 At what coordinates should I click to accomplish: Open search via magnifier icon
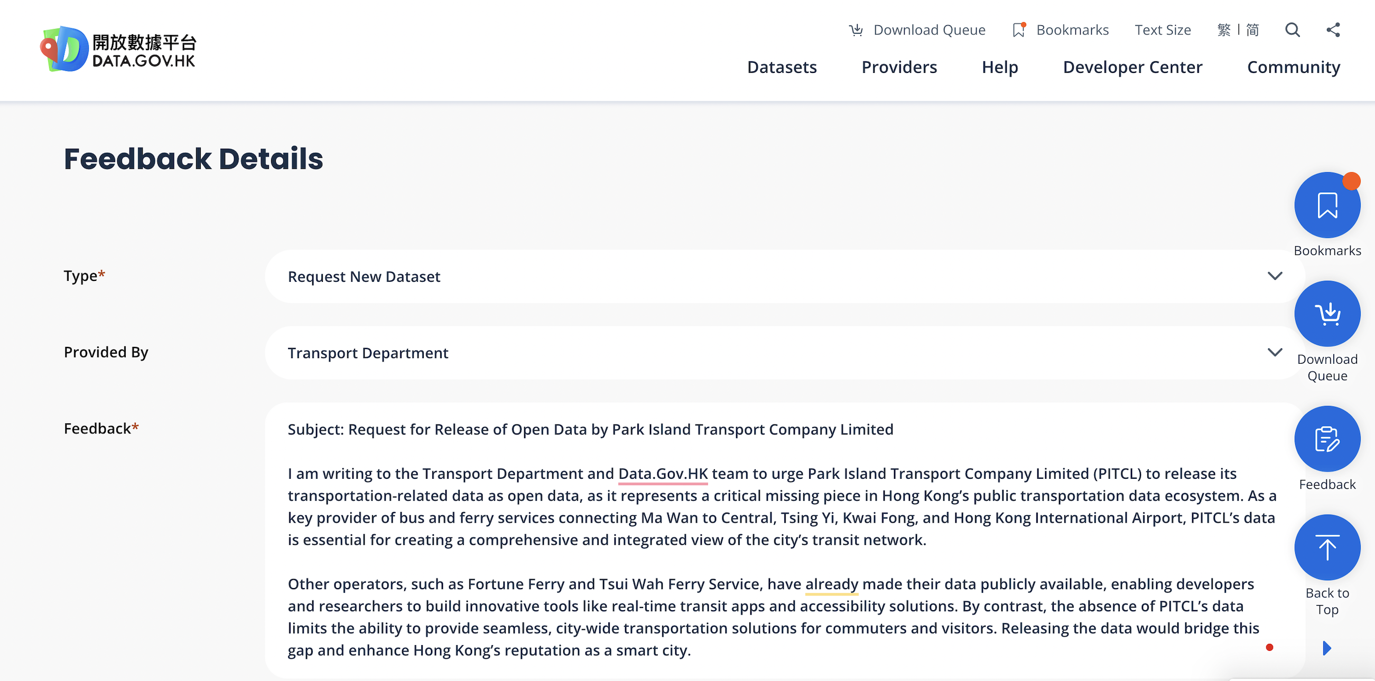click(x=1292, y=30)
